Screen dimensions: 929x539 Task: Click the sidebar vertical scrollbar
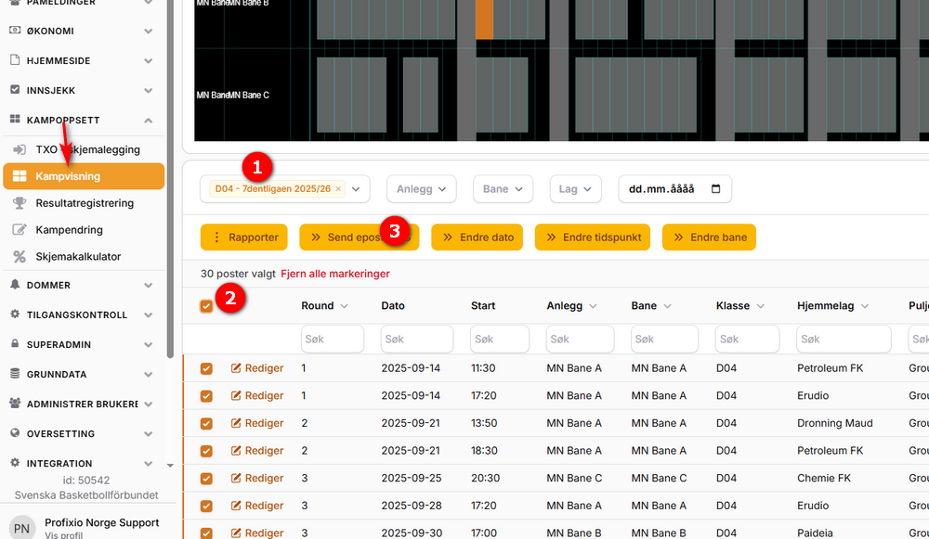click(x=170, y=177)
